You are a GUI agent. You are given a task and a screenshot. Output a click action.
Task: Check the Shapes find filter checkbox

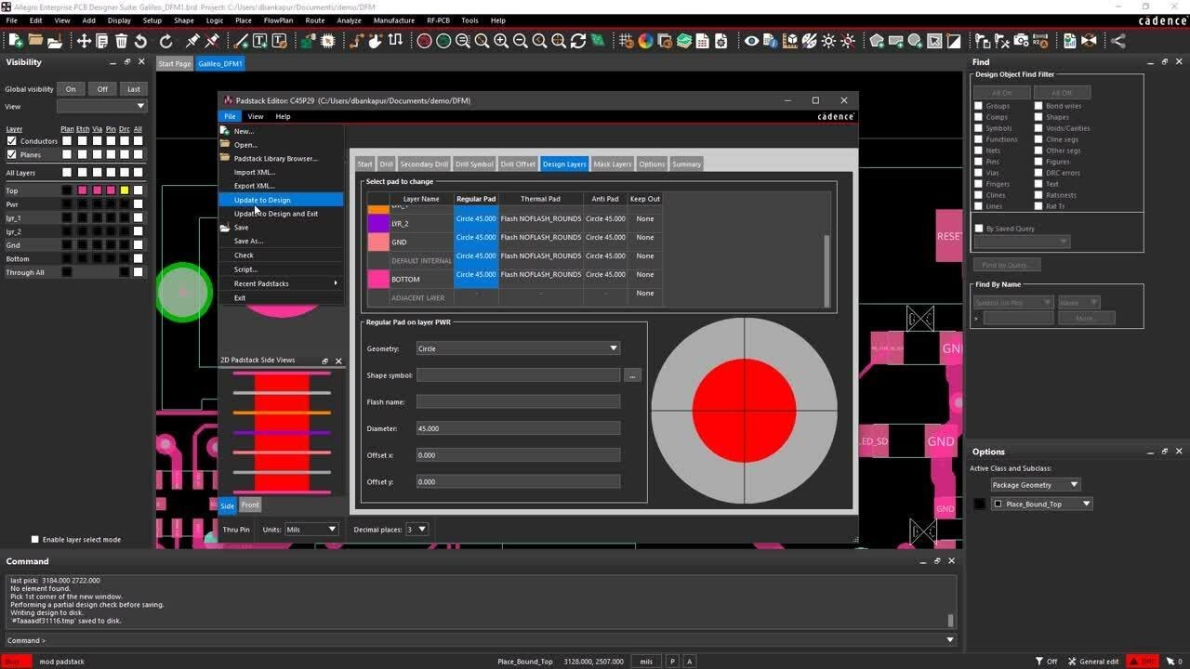tap(1038, 117)
